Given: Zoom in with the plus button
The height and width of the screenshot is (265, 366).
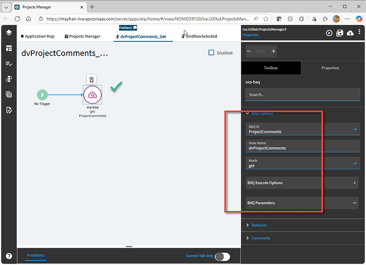Looking at the screenshot, I should [274, 51].
